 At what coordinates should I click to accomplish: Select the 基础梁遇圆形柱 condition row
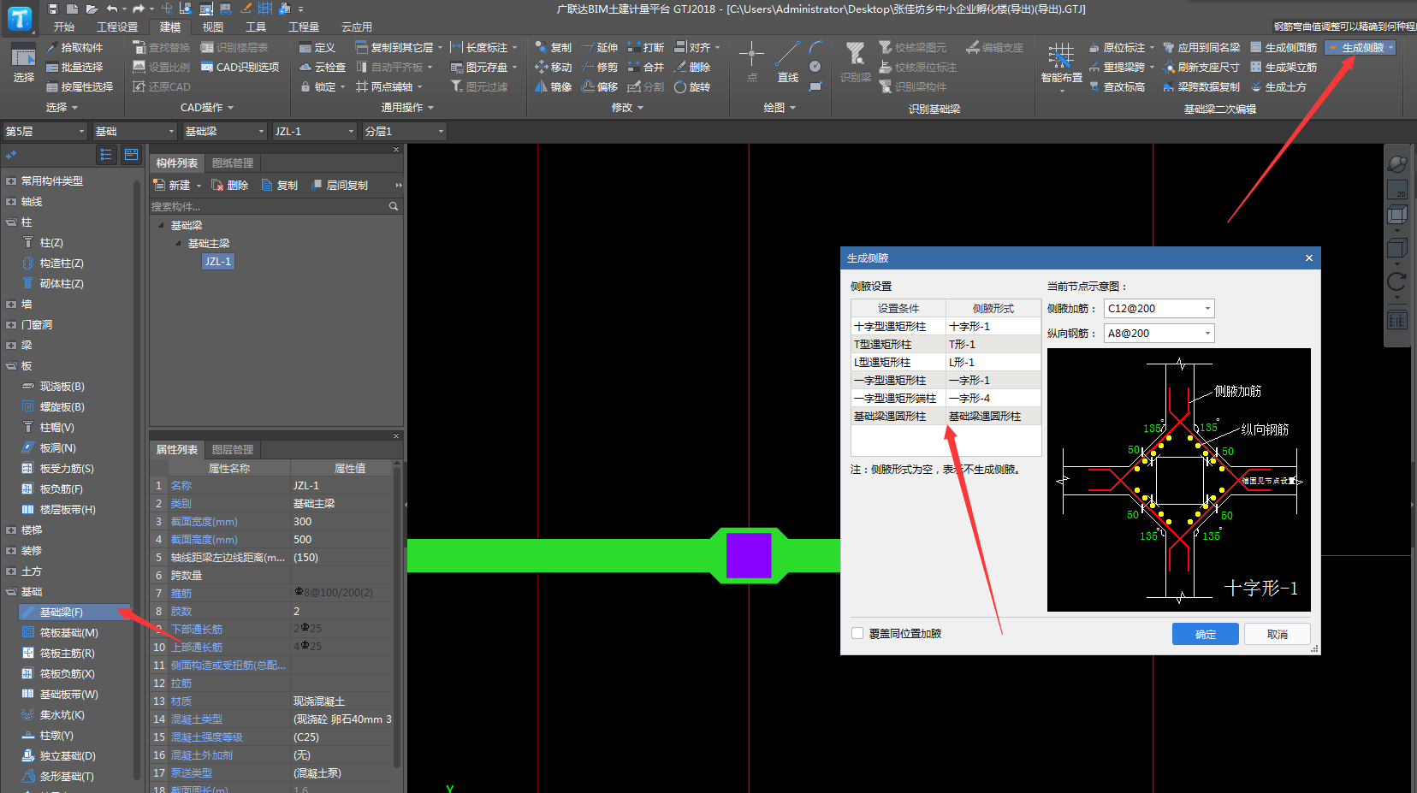click(946, 417)
